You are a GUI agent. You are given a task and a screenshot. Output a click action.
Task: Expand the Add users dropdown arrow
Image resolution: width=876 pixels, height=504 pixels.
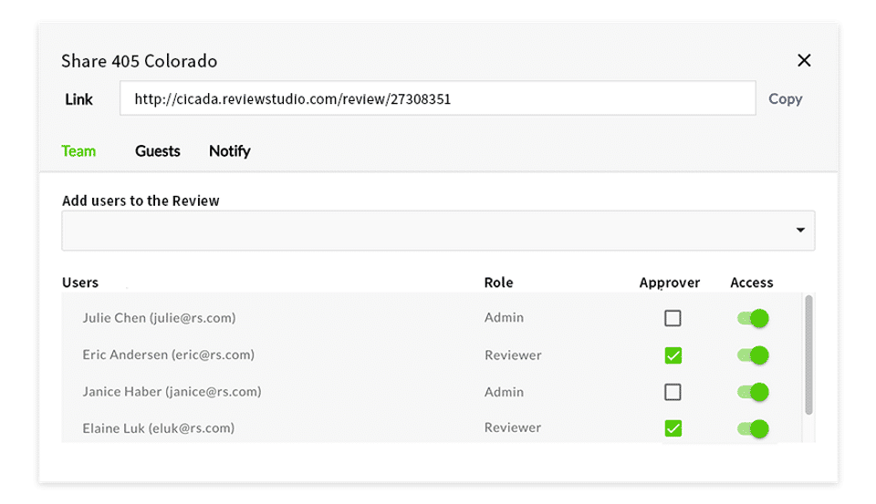[800, 231]
